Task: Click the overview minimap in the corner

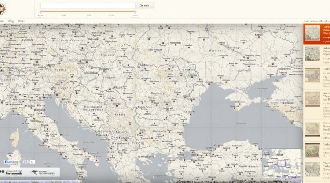Action: coord(281,164)
